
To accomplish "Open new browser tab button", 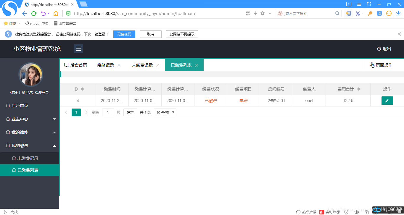I will pos(83,4).
